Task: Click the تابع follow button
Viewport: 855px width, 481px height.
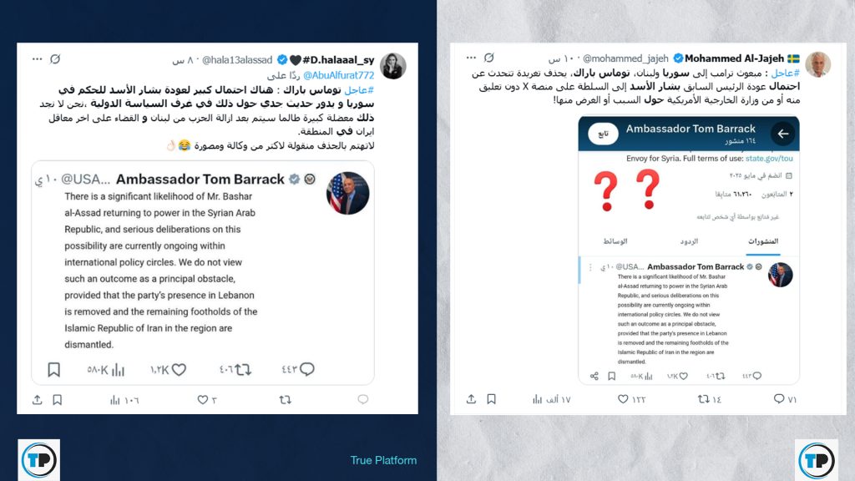Action: [603, 134]
